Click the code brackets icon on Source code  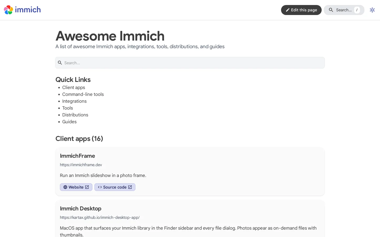[x=100, y=187]
